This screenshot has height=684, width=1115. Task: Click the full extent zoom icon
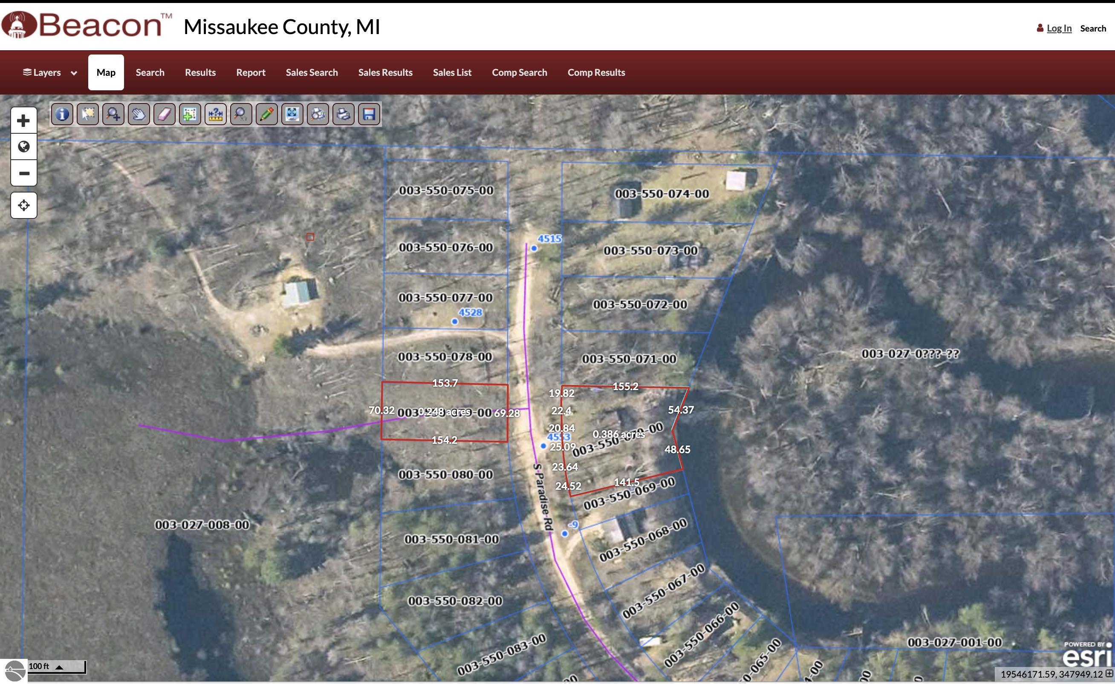[292, 114]
